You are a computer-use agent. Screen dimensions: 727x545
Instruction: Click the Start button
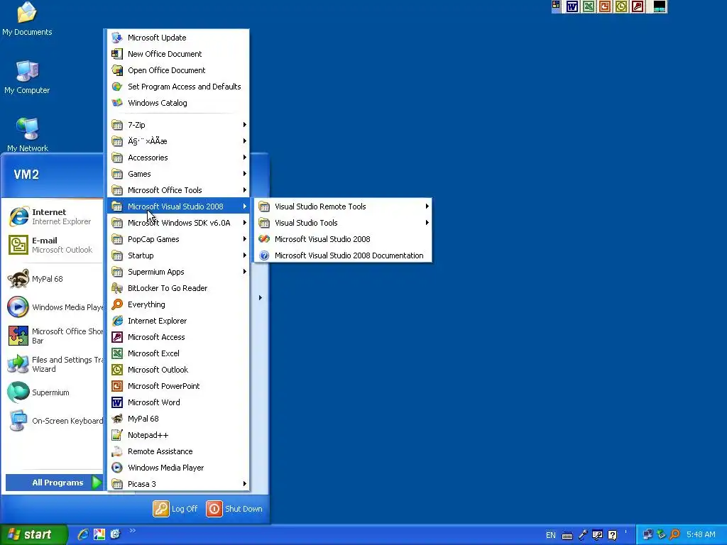[33, 534]
